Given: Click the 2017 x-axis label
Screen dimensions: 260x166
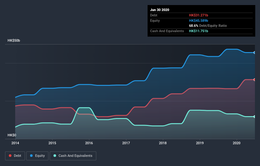Looking at the screenshot, I should point(126,143).
